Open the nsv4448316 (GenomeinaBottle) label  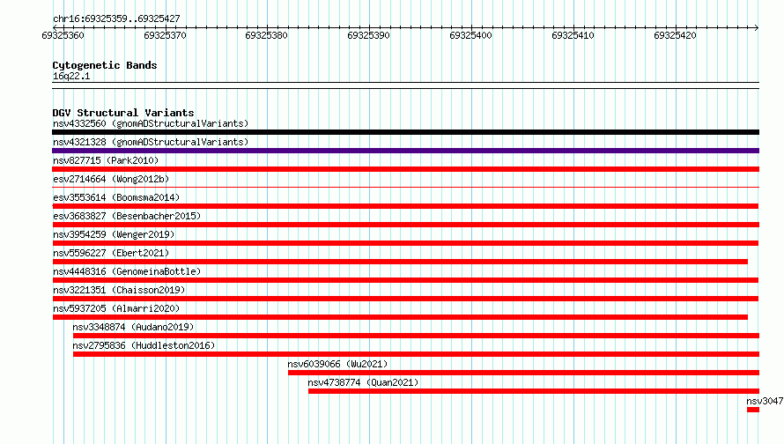(x=127, y=271)
